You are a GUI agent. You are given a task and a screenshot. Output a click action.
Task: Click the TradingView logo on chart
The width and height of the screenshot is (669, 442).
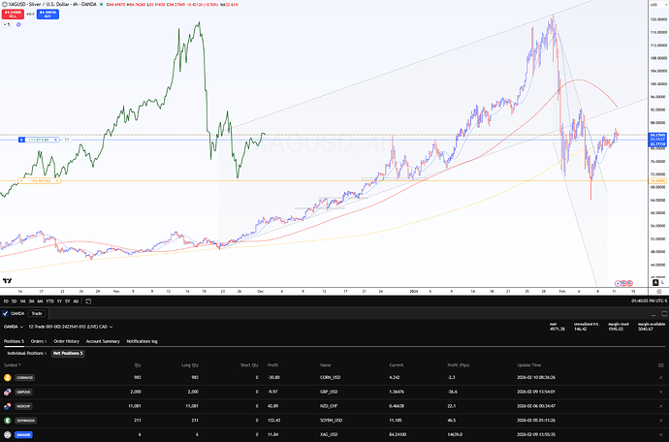(7, 281)
